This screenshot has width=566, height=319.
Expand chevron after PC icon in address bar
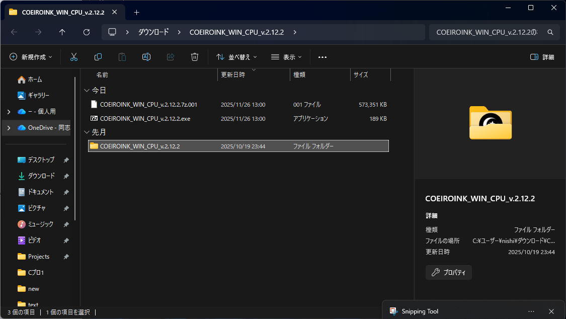(x=127, y=32)
